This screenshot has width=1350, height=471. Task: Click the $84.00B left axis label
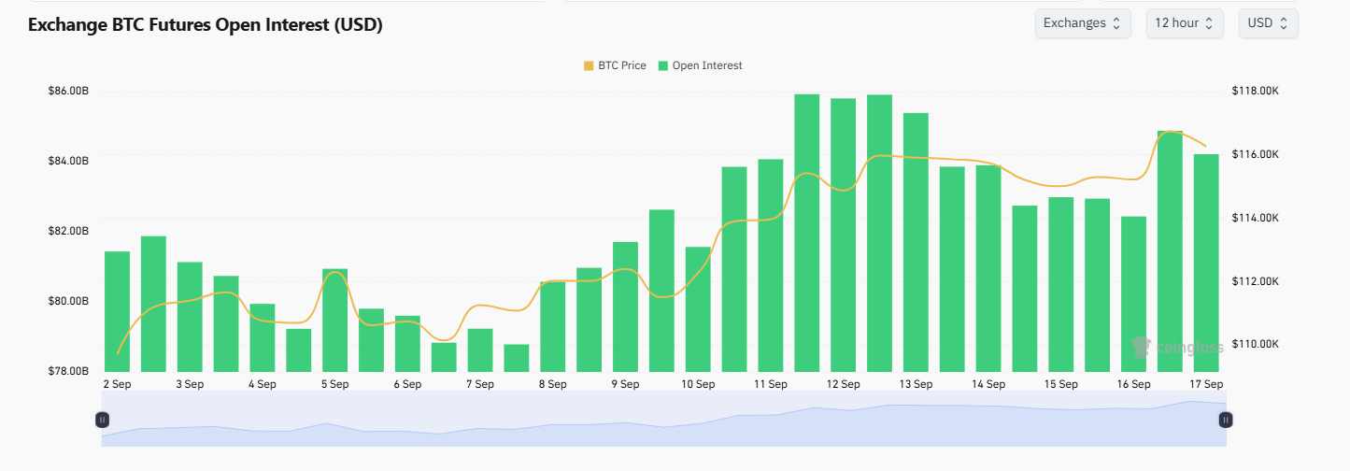tap(68, 162)
